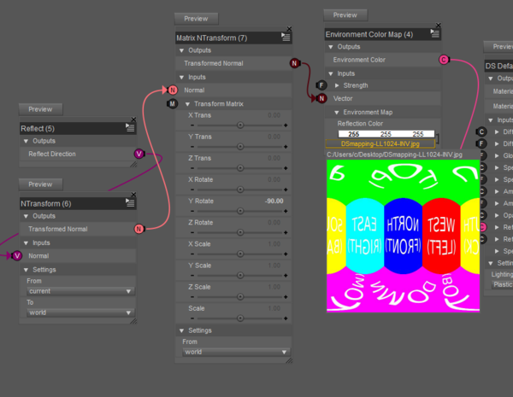
Task: Click the minus icon of Y Rotate slider
Action: [192, 211]
